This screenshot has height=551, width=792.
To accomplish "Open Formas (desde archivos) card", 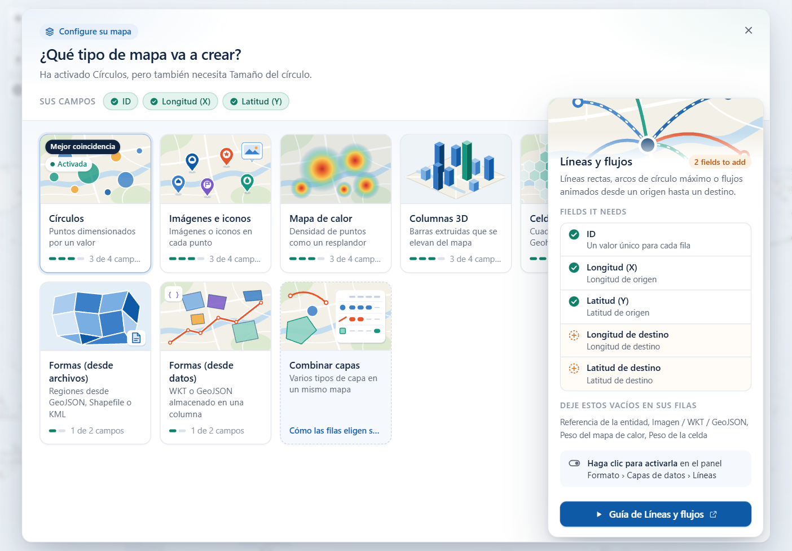I will coord(95,363).
